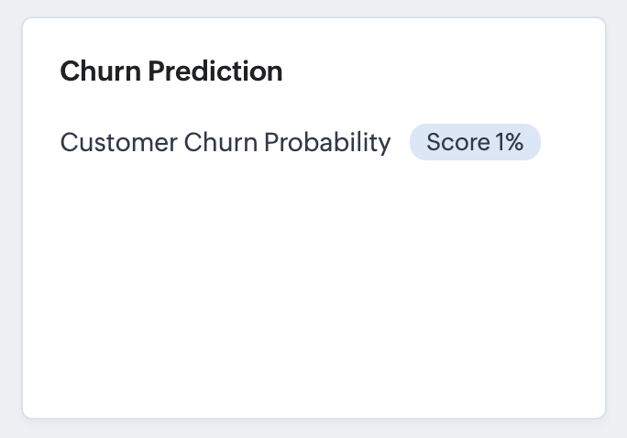Click the gray background left of the card

coord(11,220)
